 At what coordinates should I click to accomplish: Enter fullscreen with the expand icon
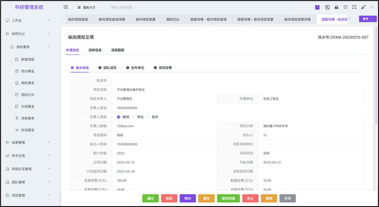click(354, 7)
